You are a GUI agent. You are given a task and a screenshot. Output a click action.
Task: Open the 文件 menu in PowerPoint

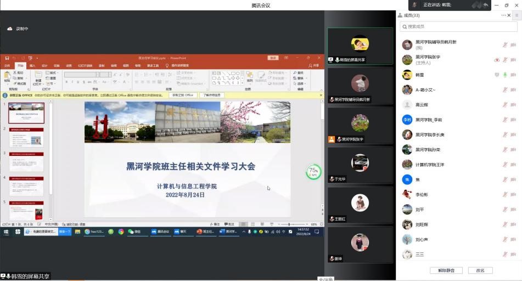tap(7, 65)
